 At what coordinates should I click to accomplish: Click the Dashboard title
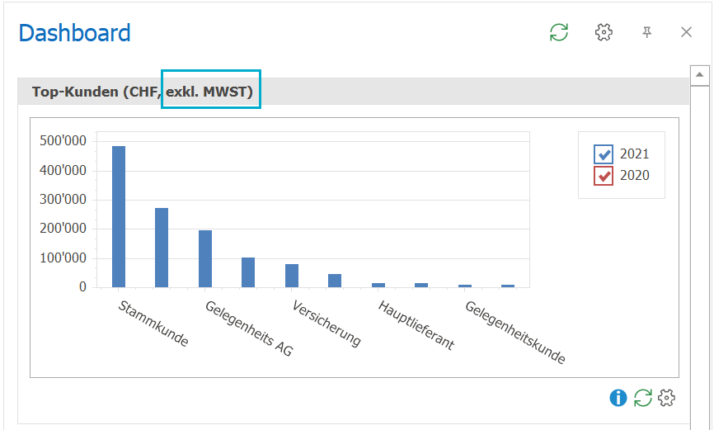pos(75,33)
